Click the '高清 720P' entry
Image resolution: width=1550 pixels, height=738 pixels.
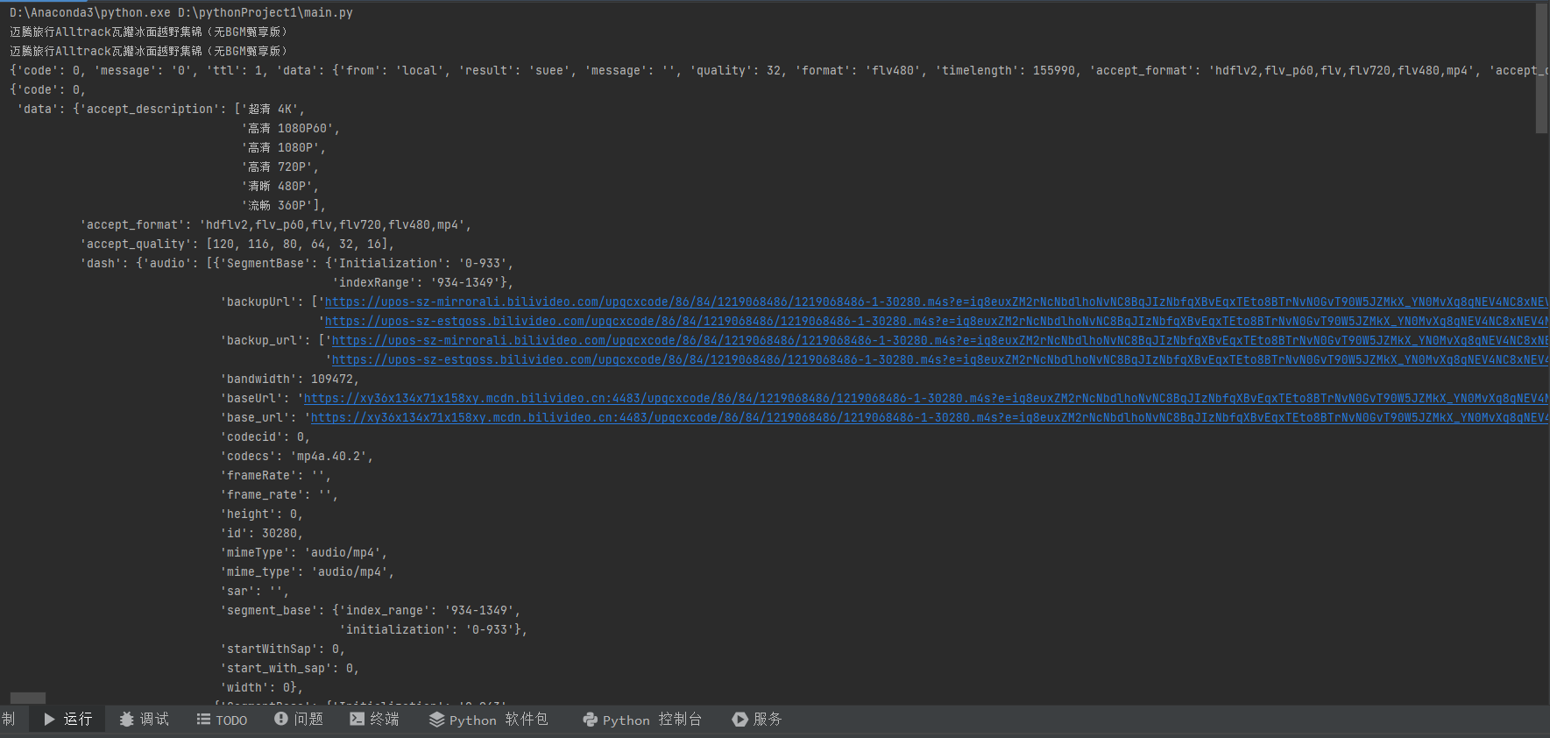[x=280, y=167]
